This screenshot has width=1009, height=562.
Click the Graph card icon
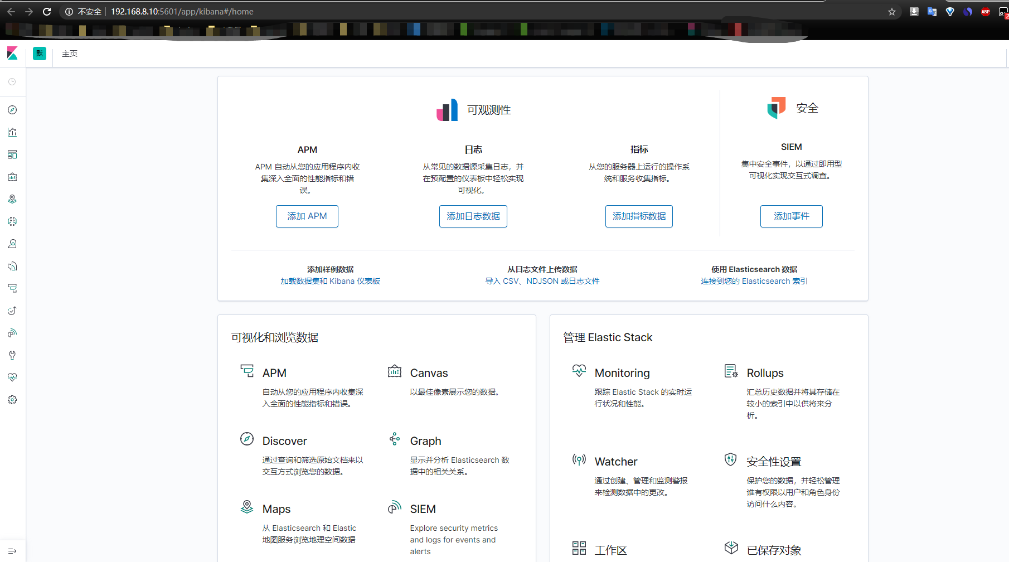395,439
